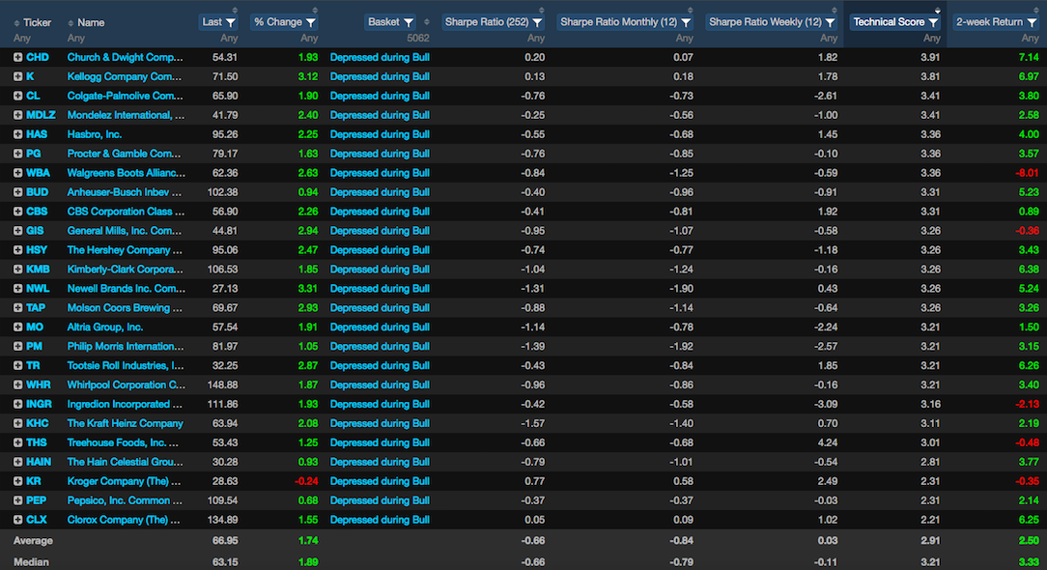Select the Average row label
This screenshot has height=570, width=1047.
33,541
